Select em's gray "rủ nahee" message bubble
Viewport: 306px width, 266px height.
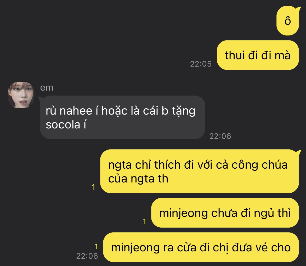pyautogui.click(x=123, y=117)
